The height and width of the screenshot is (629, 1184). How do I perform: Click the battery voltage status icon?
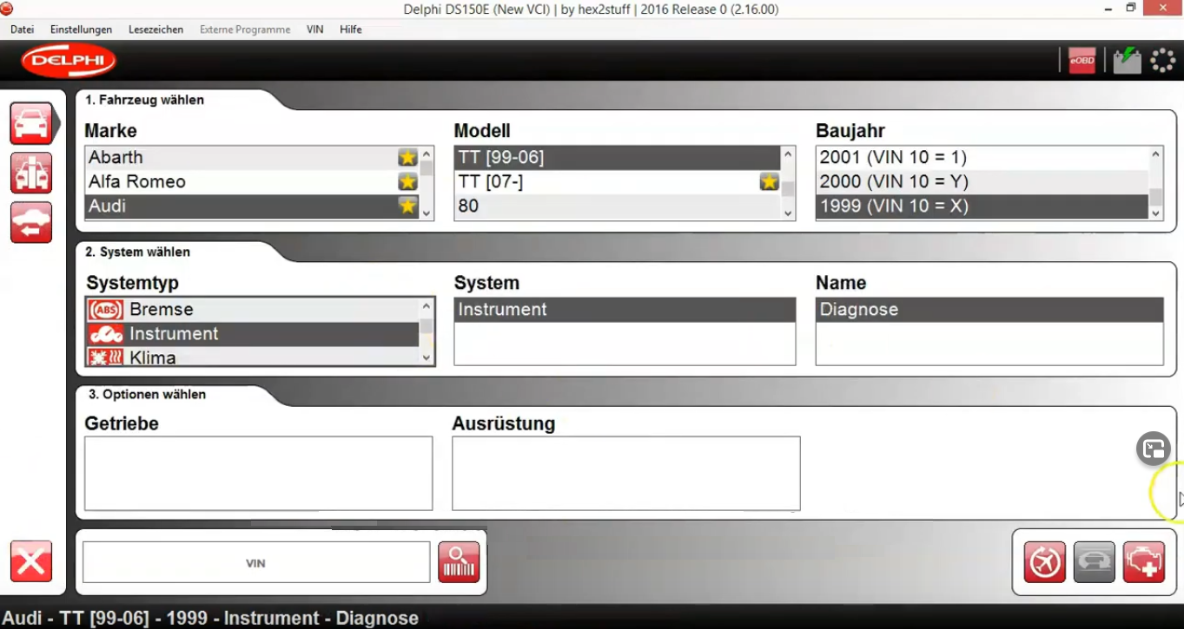(x=1127, y=61)
